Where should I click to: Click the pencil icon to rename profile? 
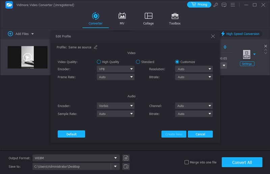96,47
